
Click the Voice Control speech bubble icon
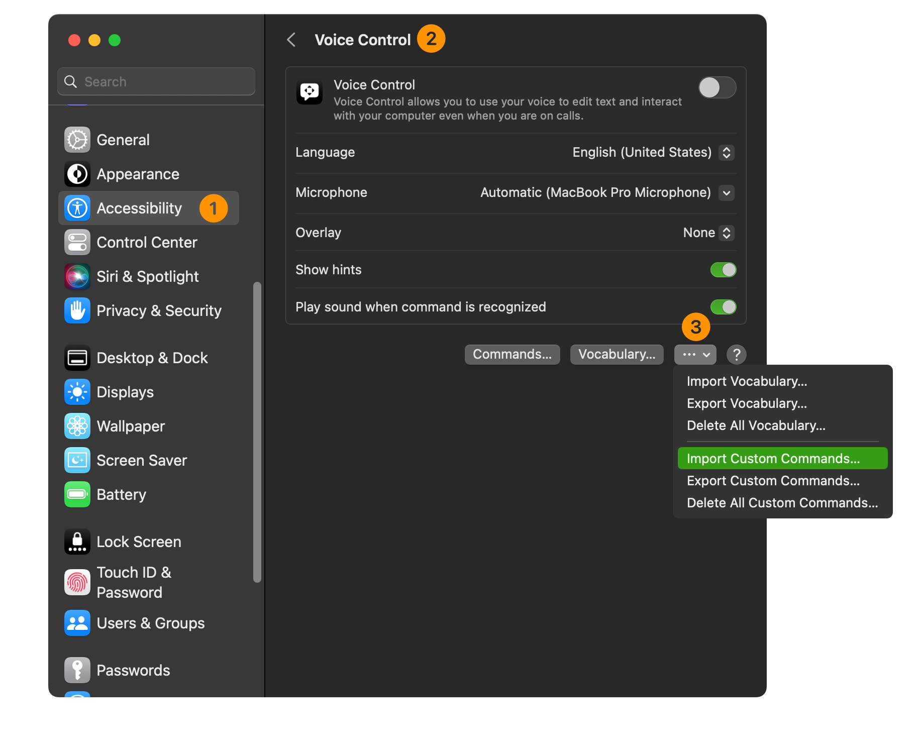pos(309,92)
